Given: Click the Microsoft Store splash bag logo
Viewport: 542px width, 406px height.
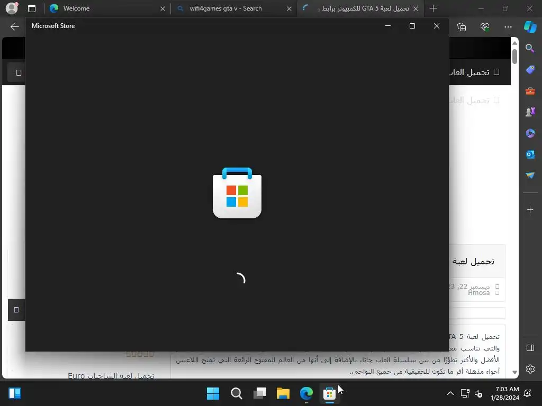Looking at the screenshot, I should click(237, 193).
